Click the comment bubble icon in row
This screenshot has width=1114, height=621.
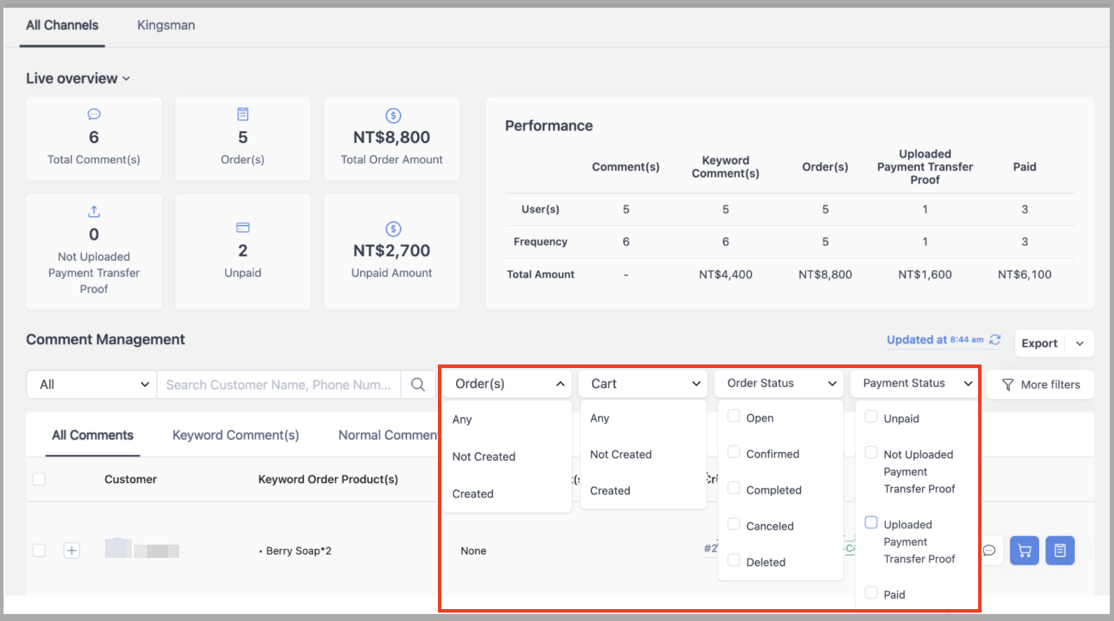(x=989, y=550)
